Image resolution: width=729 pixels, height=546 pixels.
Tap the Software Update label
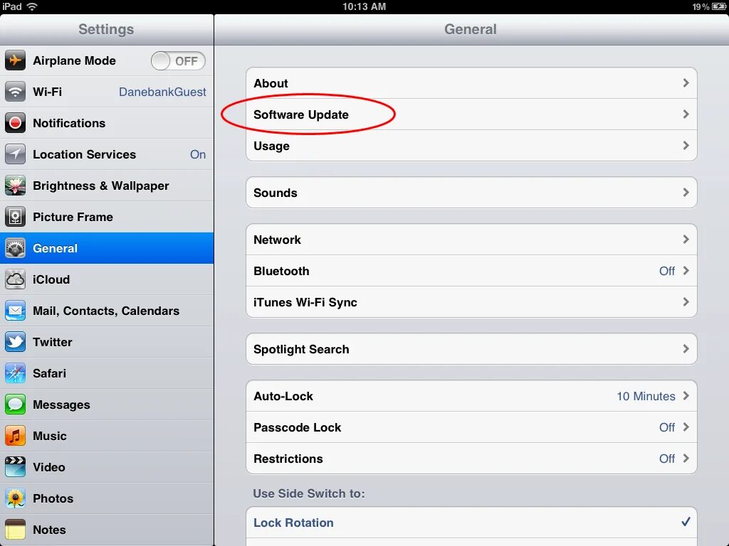click(x=301, y=114)
